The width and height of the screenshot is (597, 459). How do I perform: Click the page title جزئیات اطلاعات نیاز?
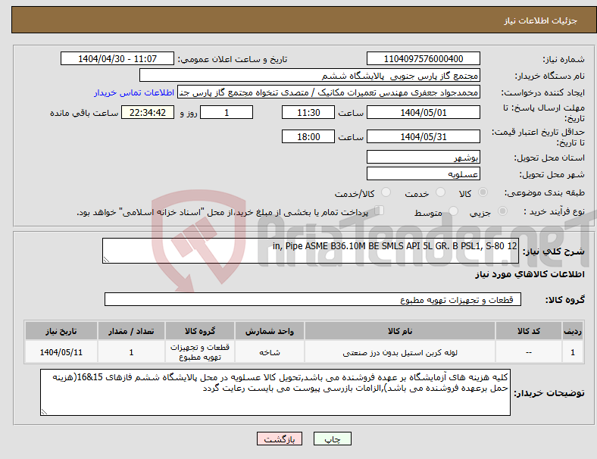pyautogui.click(x=541, y=20)
